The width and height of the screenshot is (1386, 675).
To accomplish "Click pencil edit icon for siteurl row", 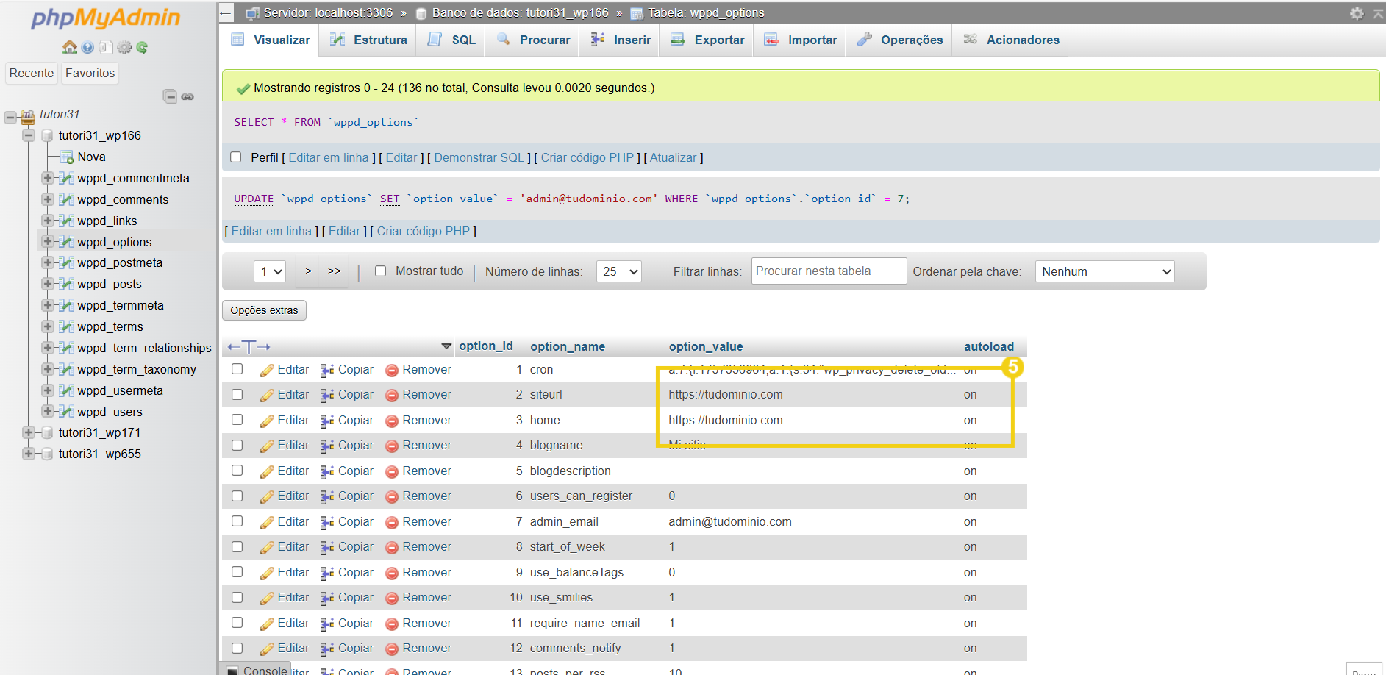I will 267,396.
